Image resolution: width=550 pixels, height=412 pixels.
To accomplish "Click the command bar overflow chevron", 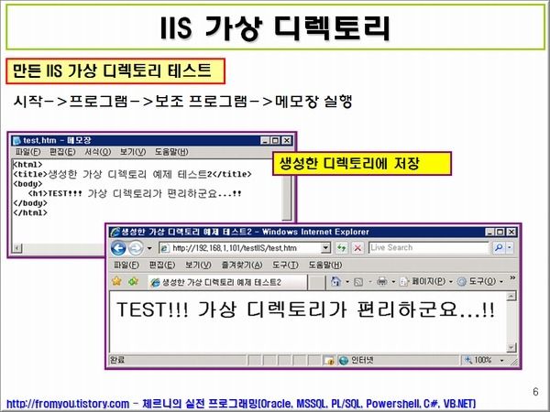I will pyautogui.click(x=512, y=277).
